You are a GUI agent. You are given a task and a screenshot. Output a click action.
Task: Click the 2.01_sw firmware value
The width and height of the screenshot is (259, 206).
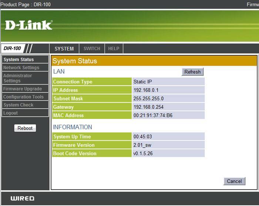tap(168, 145)
